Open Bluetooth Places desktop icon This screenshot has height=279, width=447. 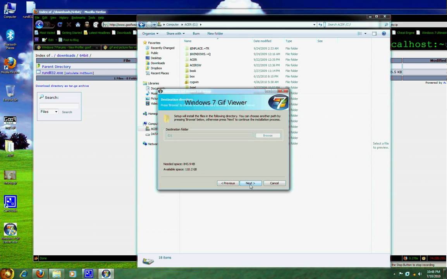point(10,40)
